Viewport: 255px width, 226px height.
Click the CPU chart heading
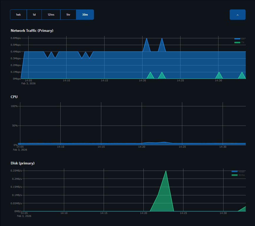pos(14,97)
